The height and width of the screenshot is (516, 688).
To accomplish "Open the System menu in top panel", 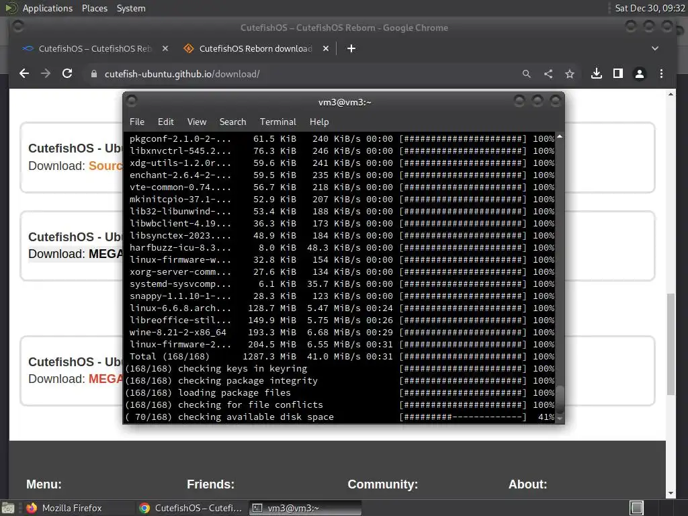I will [131, 8].
